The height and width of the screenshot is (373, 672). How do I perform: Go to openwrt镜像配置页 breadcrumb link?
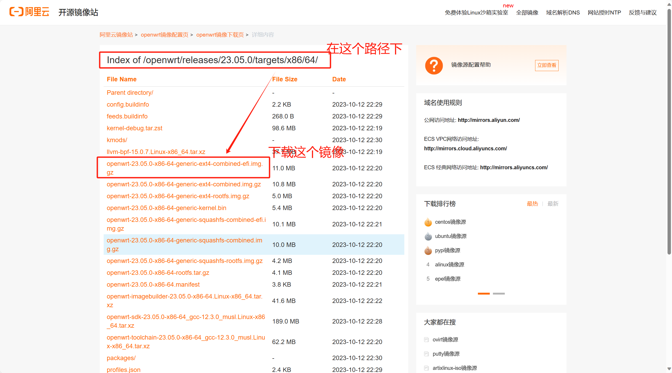pyautogui.click(x=165, y=35)
